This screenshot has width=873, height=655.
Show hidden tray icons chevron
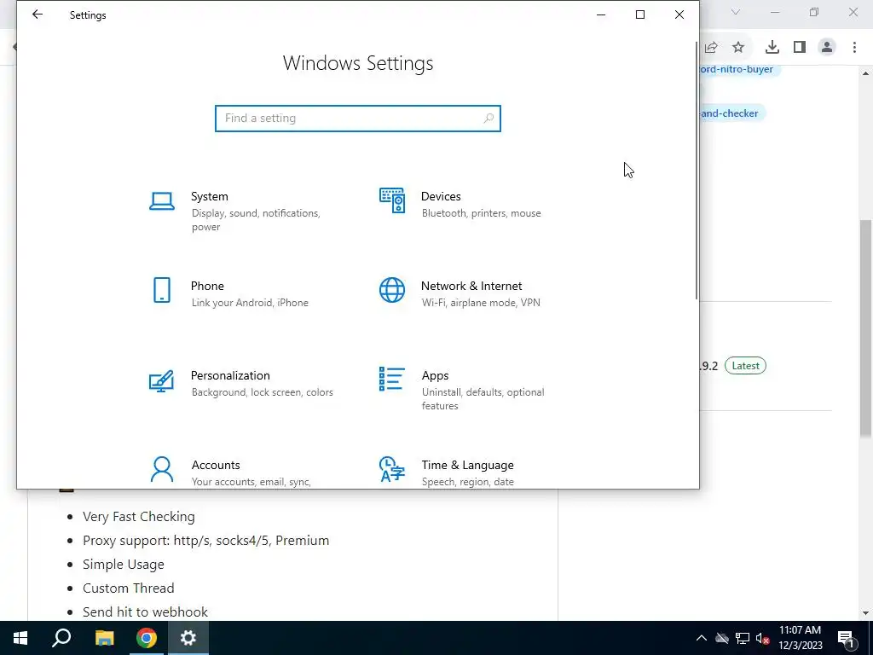(x=702, y=638)
